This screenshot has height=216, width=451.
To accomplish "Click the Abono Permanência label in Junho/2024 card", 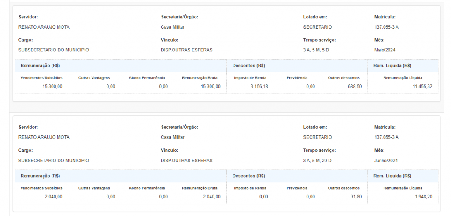I will (147, 188).
